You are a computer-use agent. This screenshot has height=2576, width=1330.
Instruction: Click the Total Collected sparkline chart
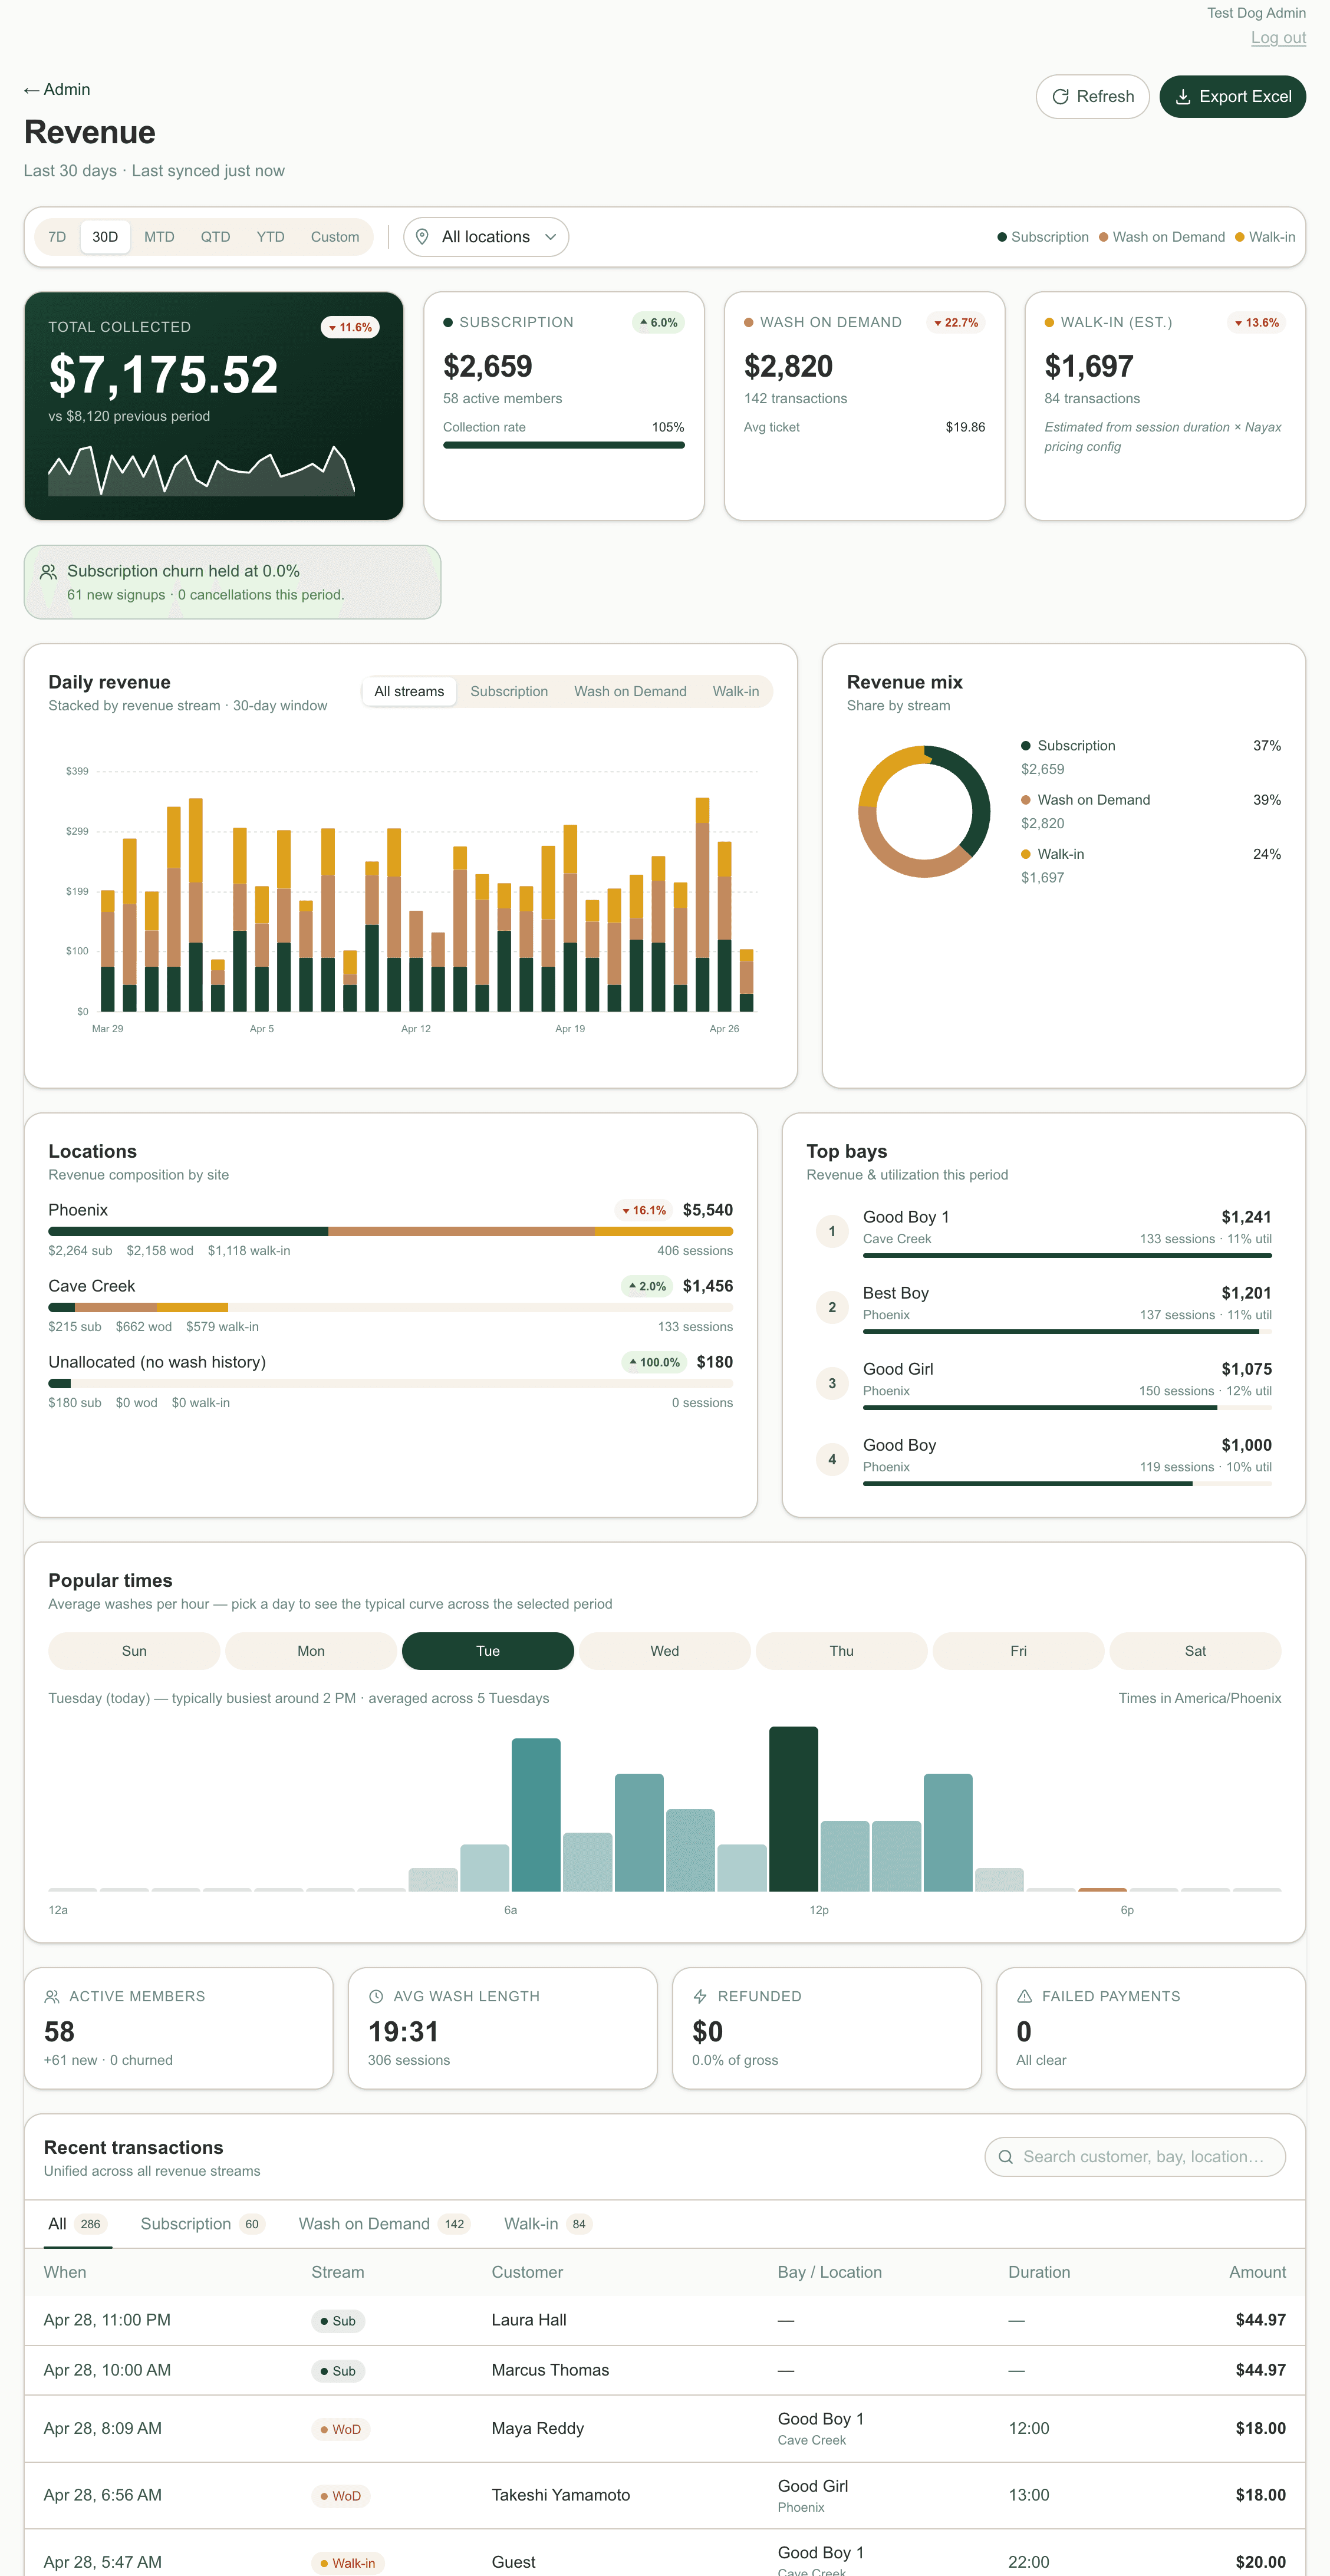(x=201, y=471)
